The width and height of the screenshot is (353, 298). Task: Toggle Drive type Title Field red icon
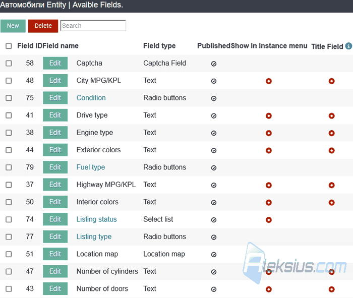[x=331, y=115]
